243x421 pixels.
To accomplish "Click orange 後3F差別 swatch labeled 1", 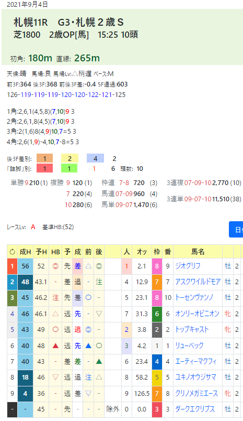I will 44,159.
